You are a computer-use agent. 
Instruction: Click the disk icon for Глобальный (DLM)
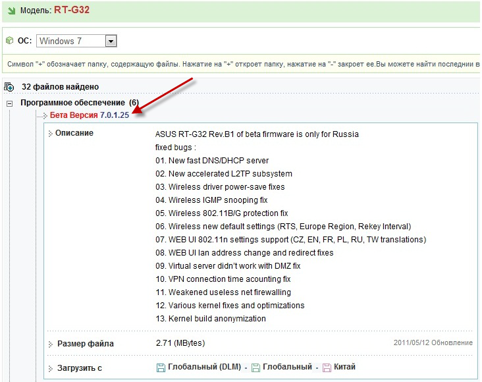[x=161, y=368]
